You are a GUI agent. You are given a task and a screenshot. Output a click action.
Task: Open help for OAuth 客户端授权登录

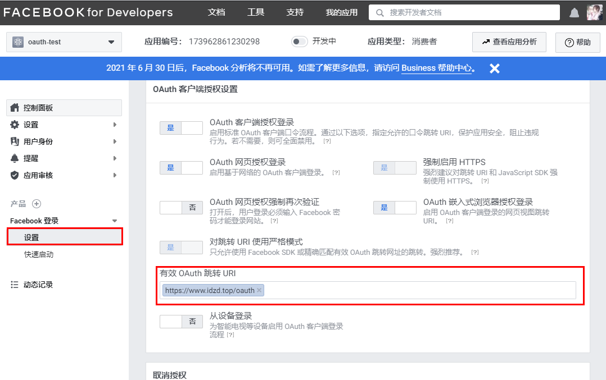[327, 141]
